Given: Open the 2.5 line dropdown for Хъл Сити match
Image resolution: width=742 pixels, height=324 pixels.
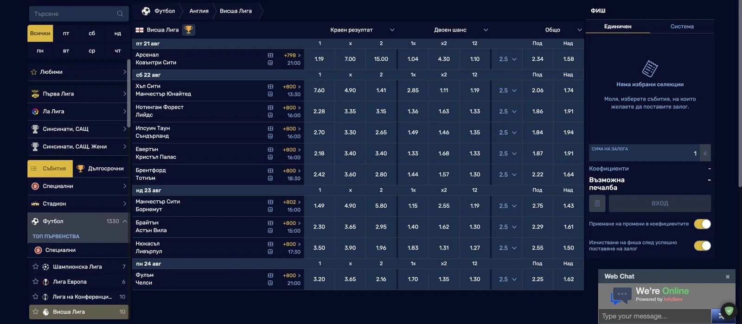Looking at the screenshot, I should pos(507,90).
